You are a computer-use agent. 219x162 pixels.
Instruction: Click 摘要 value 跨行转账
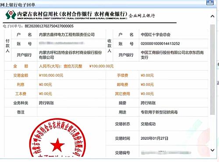coord(148,103)
